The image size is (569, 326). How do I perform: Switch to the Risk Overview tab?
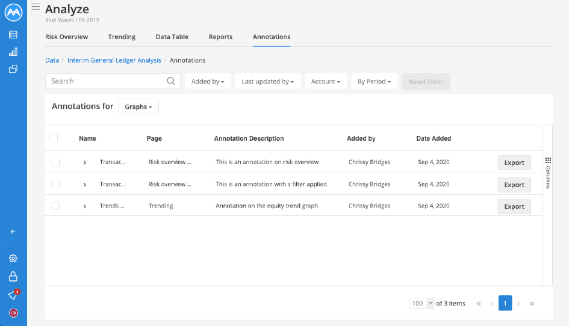[x=66, y=37]
